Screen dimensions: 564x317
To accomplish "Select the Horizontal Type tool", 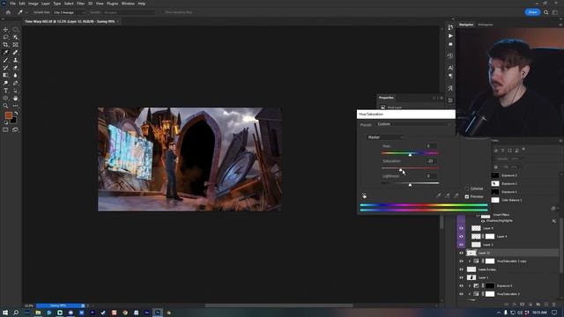I will point(5,91).
